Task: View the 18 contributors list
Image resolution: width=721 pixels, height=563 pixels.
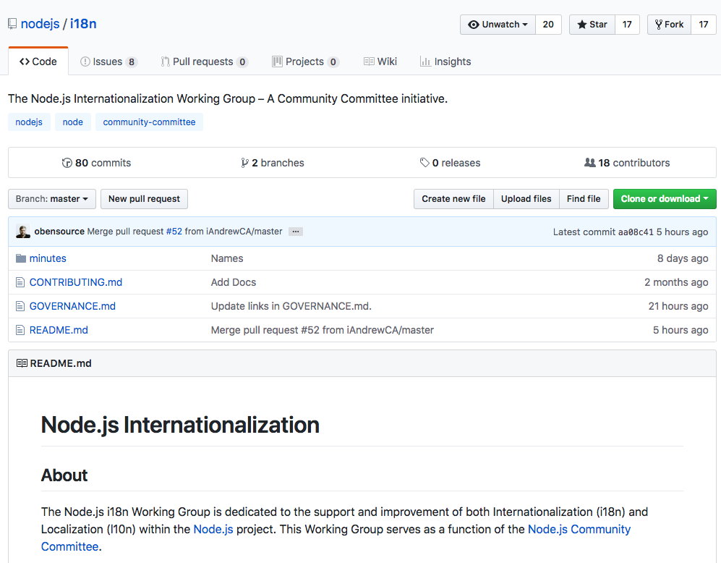Action: click(x=627, y=163)
